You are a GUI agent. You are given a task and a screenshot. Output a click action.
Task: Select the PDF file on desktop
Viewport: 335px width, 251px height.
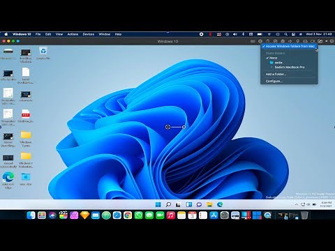pos(26,116)
